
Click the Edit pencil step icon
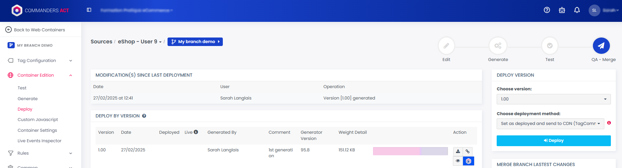446,46
